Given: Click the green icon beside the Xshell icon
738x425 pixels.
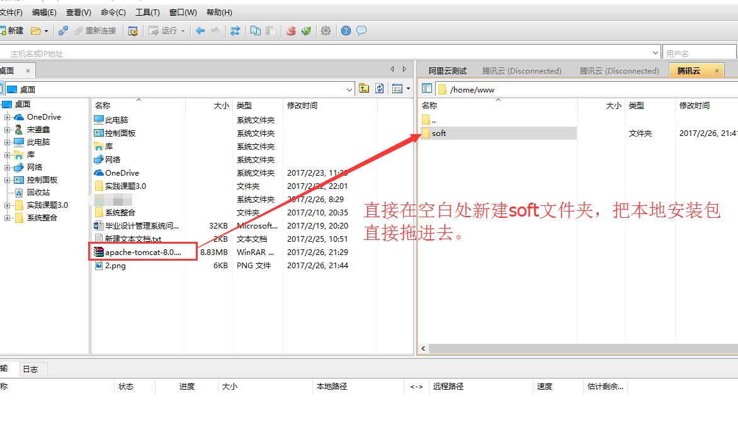Looking at the screenshot, I should (x=307, y=31).
